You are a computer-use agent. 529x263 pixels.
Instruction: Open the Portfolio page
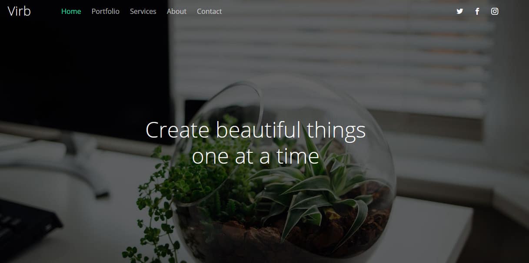106,11
